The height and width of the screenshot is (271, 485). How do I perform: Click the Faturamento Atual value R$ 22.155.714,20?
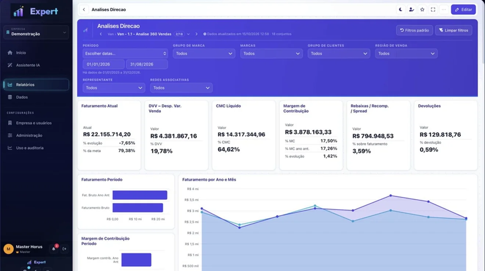coord(107,134)
